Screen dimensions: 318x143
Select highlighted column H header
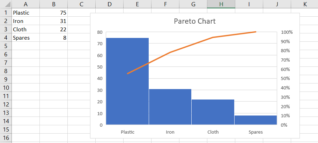(x=221, y=4)
